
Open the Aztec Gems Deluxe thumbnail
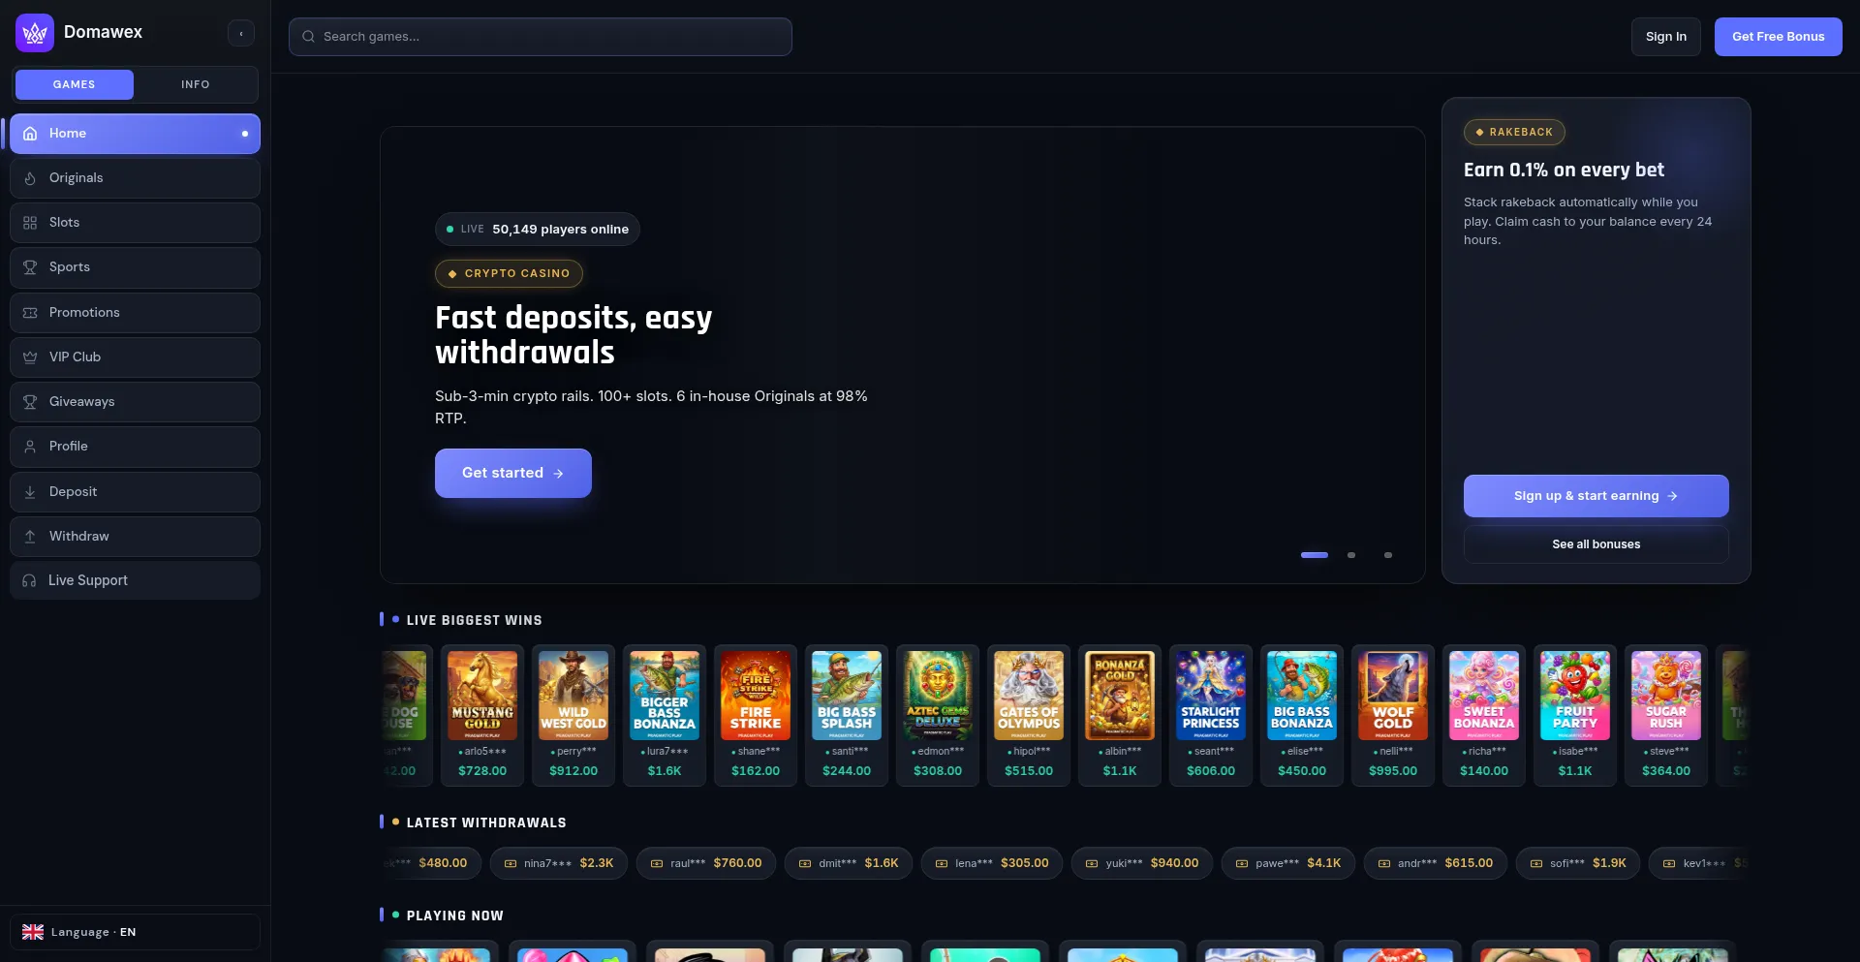tap(938, 696)
